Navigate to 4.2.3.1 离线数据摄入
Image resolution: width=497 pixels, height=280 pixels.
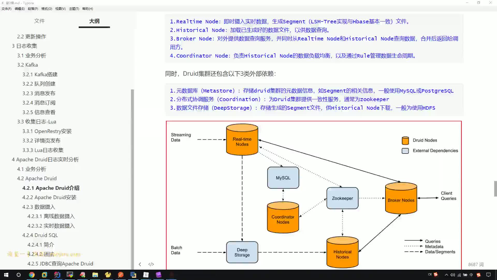pos(51,216)
